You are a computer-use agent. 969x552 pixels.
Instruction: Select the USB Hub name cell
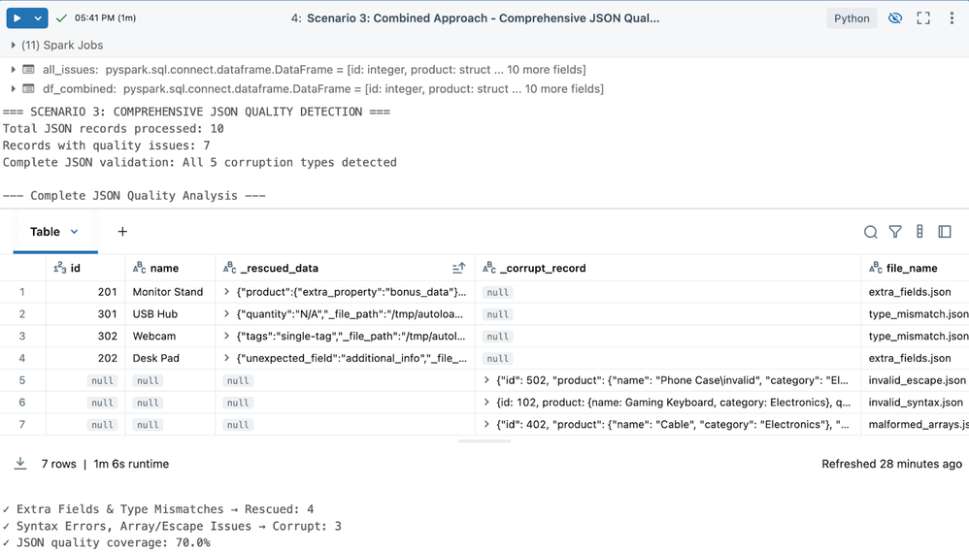pos(170,314)
